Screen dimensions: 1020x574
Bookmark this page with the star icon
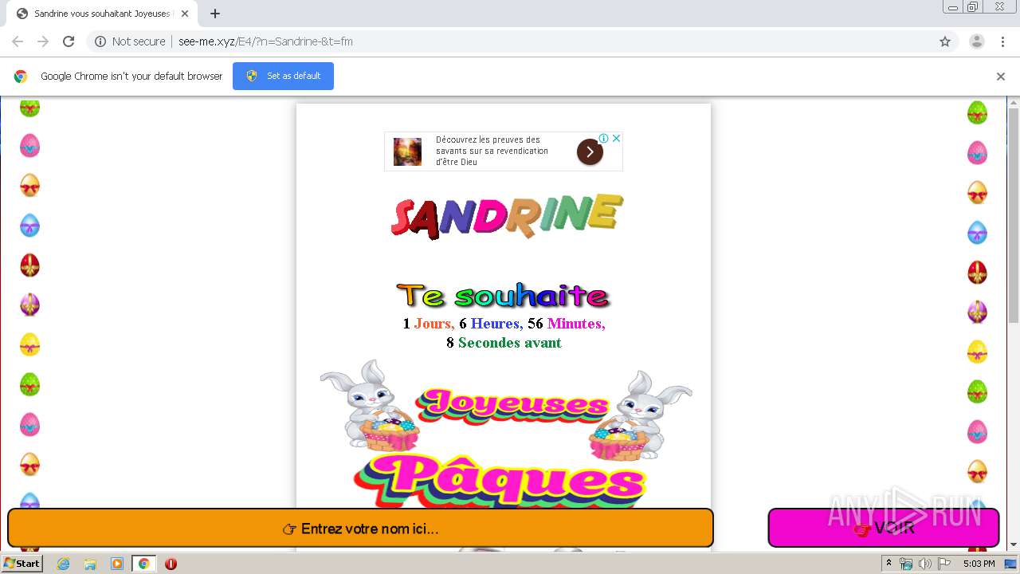pyautogui.click(x=945, y=41)
